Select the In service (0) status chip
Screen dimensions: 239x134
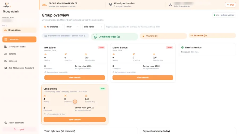click(212, 35)
